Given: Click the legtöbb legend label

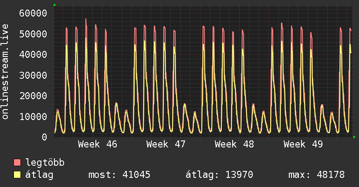Looking at the screenshot, I should click(x=45, y=163).
